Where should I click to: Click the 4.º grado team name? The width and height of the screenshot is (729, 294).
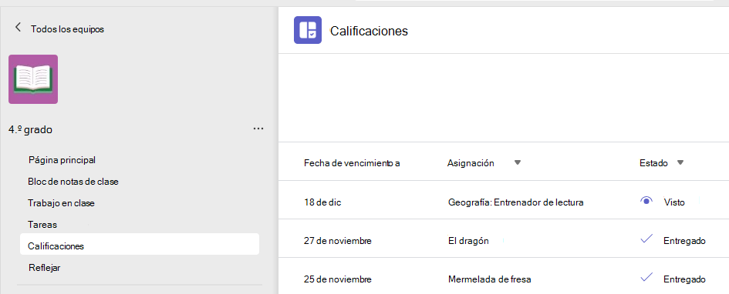30,130
